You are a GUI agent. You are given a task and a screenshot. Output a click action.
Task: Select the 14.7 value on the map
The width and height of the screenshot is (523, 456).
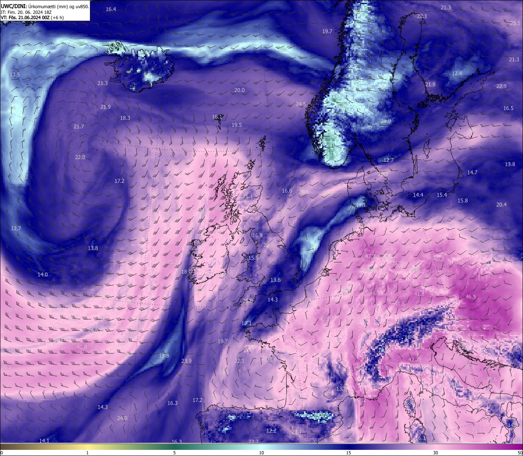coord(472,172)
